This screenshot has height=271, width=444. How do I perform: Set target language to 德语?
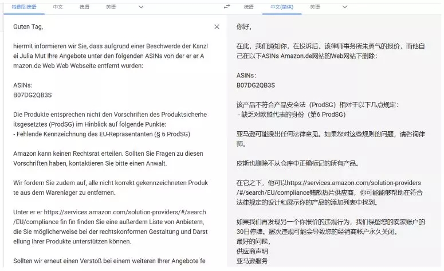click(249, 7)
